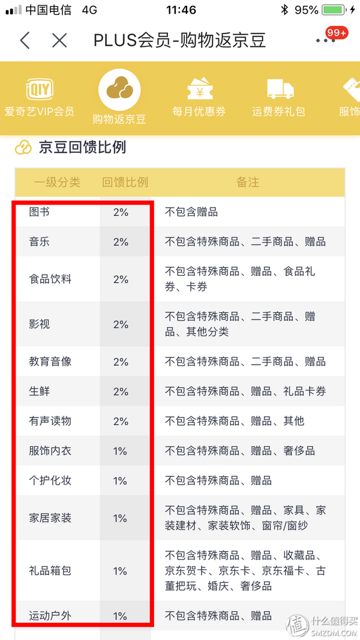Switch to 每月优惠券 tab
The width and height of the screenshot is (360, 640).
[199, 112]
